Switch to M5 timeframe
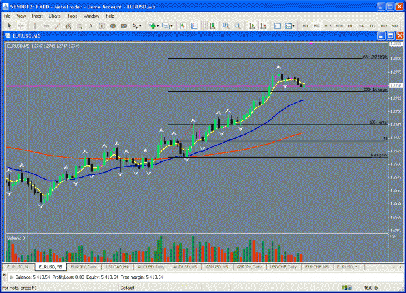This screenshot has width=406, height=293. pos(316,26)
